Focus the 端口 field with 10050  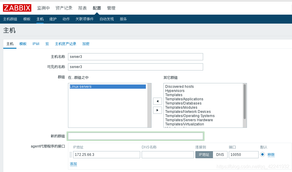point(244,155)
